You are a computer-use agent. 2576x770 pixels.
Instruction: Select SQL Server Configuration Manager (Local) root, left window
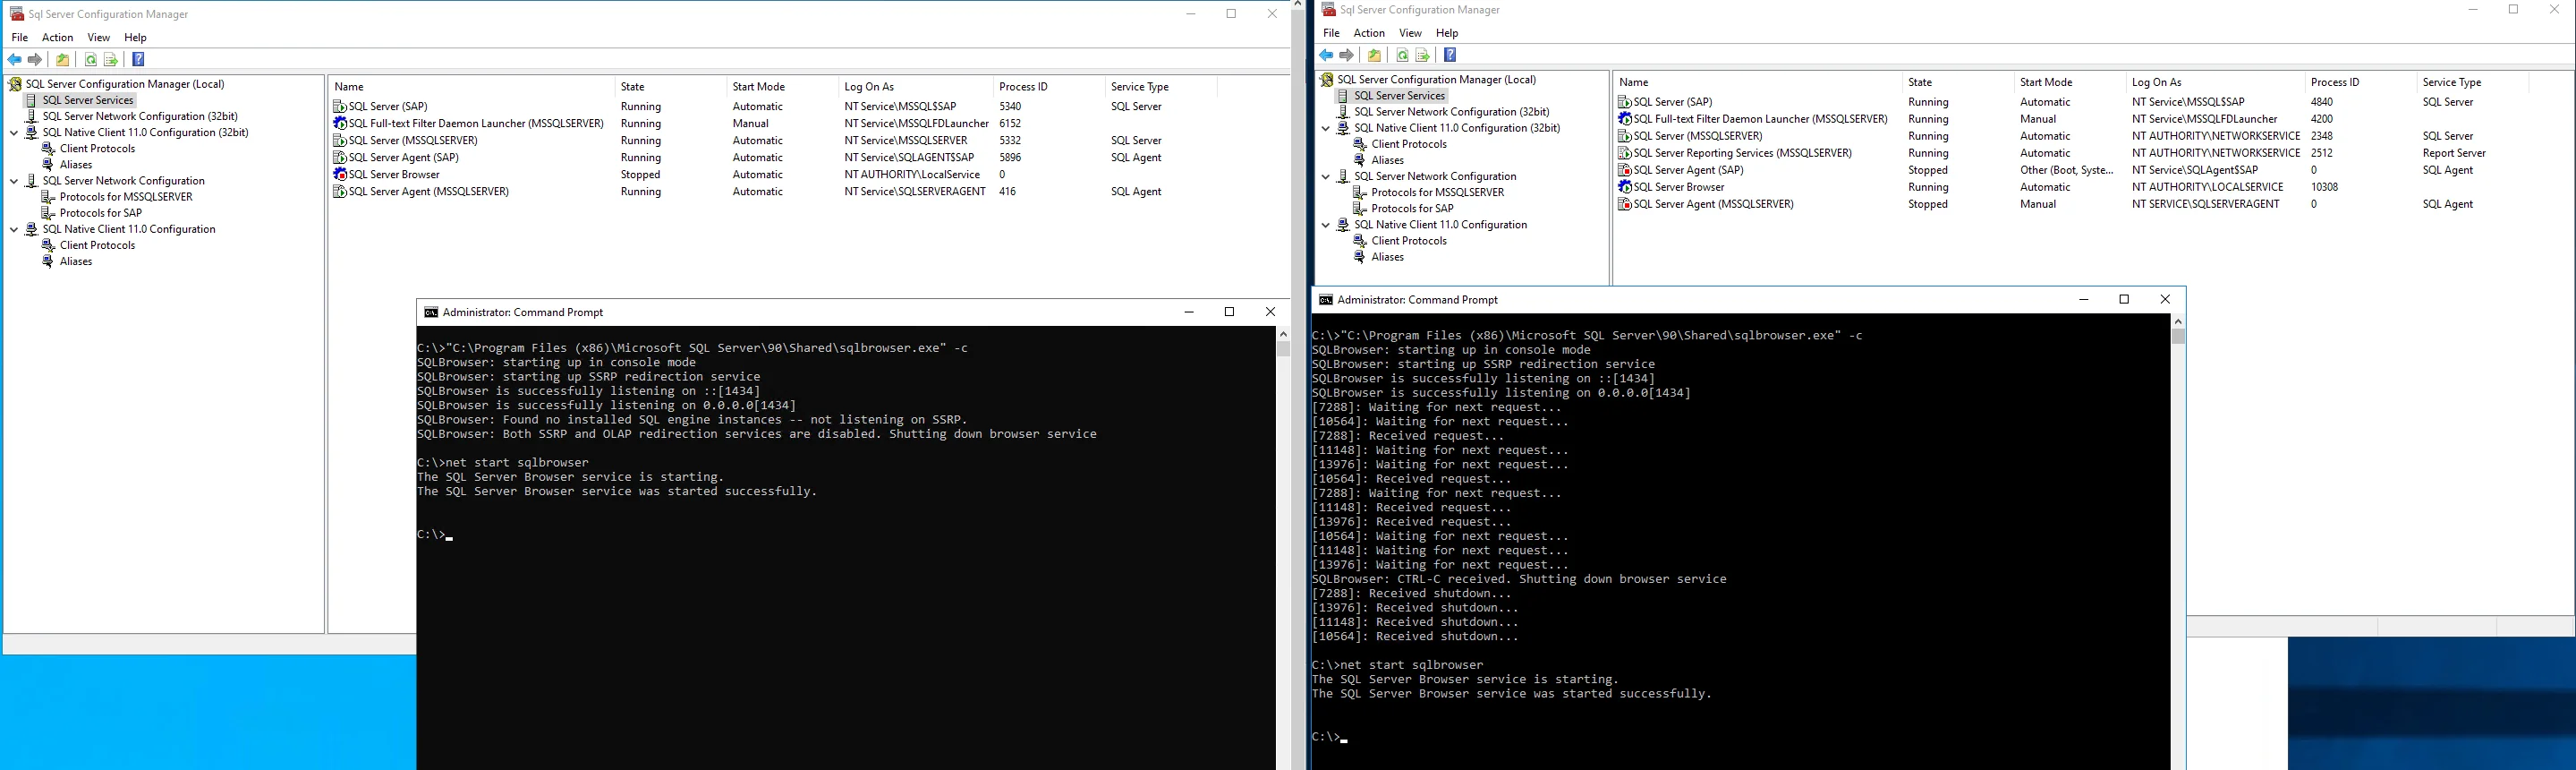coord(125,84)
